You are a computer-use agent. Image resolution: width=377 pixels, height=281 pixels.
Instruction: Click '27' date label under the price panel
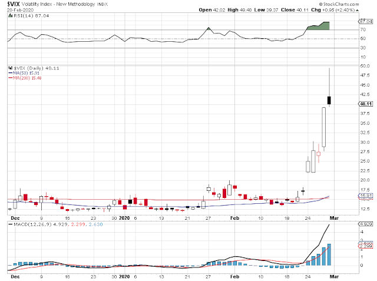(x=208, y=218)
